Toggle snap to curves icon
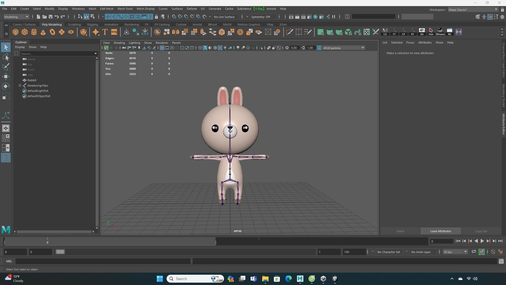The width and height of the screenshot is (506, 285). click(x=180, y=17)
